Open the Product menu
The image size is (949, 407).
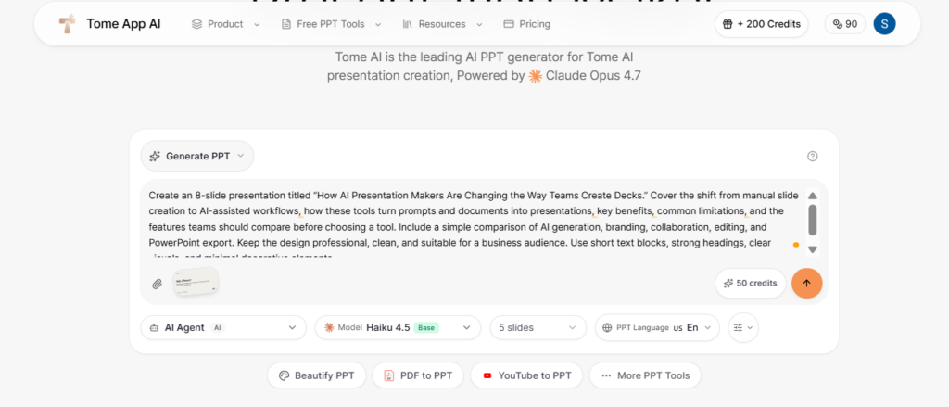(x=225, y=24)
